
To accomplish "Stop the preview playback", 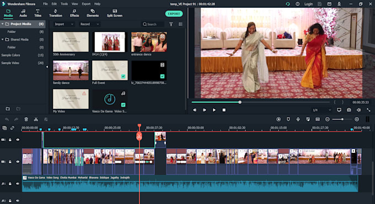I will point(224,110).
